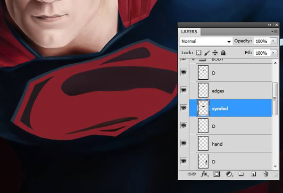
Task: Click the link layers icon
Action: 191,174
